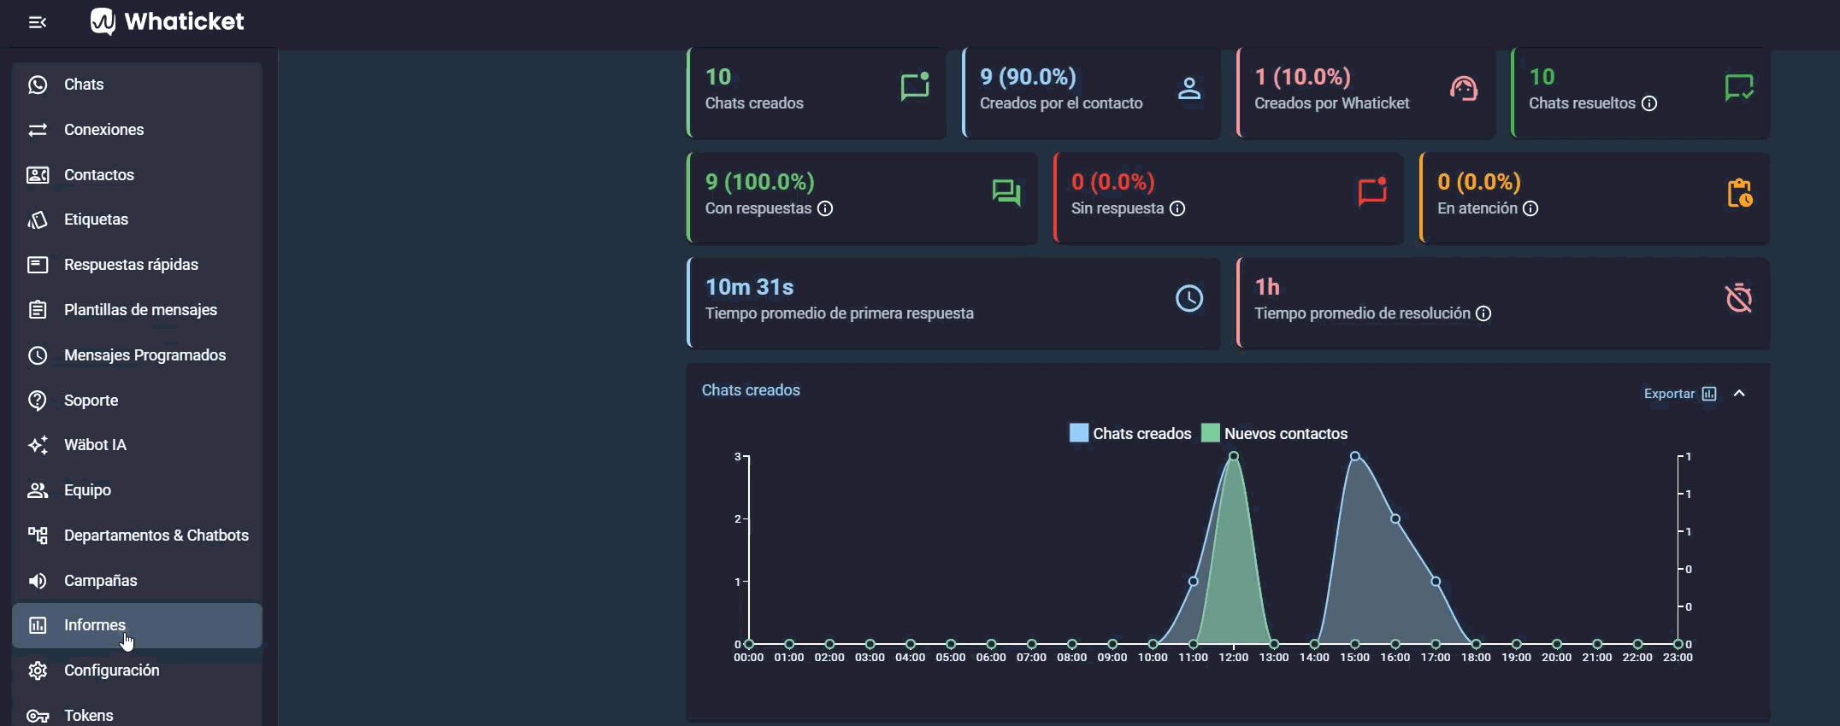Click the Configuración gear icon
This screenshot has width=1840, height=726.
click(38, 670)
